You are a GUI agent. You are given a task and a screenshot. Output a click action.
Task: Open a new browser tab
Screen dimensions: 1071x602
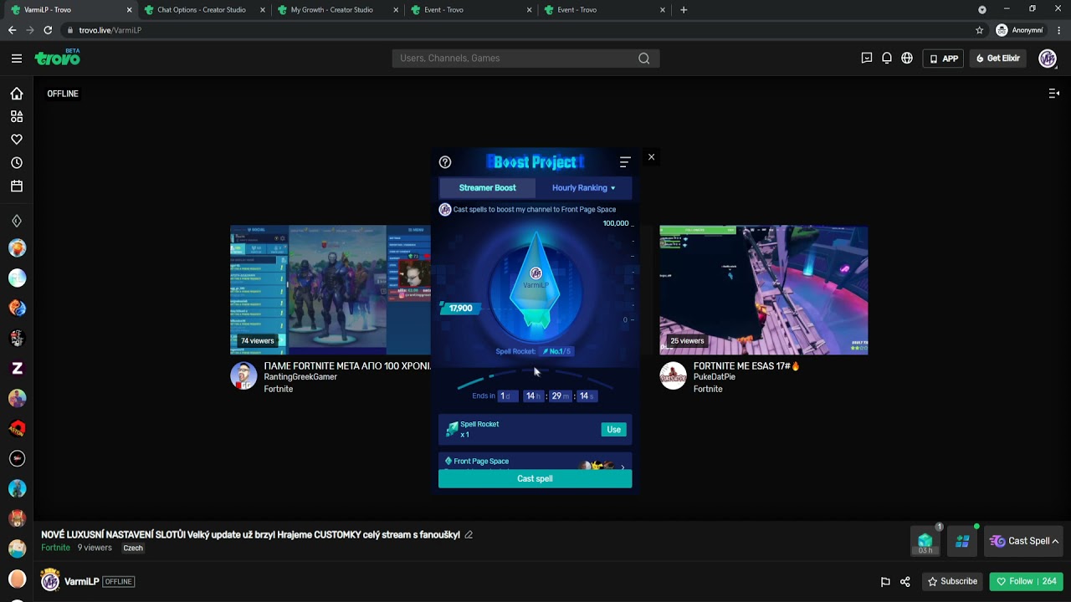coord(684,10)
